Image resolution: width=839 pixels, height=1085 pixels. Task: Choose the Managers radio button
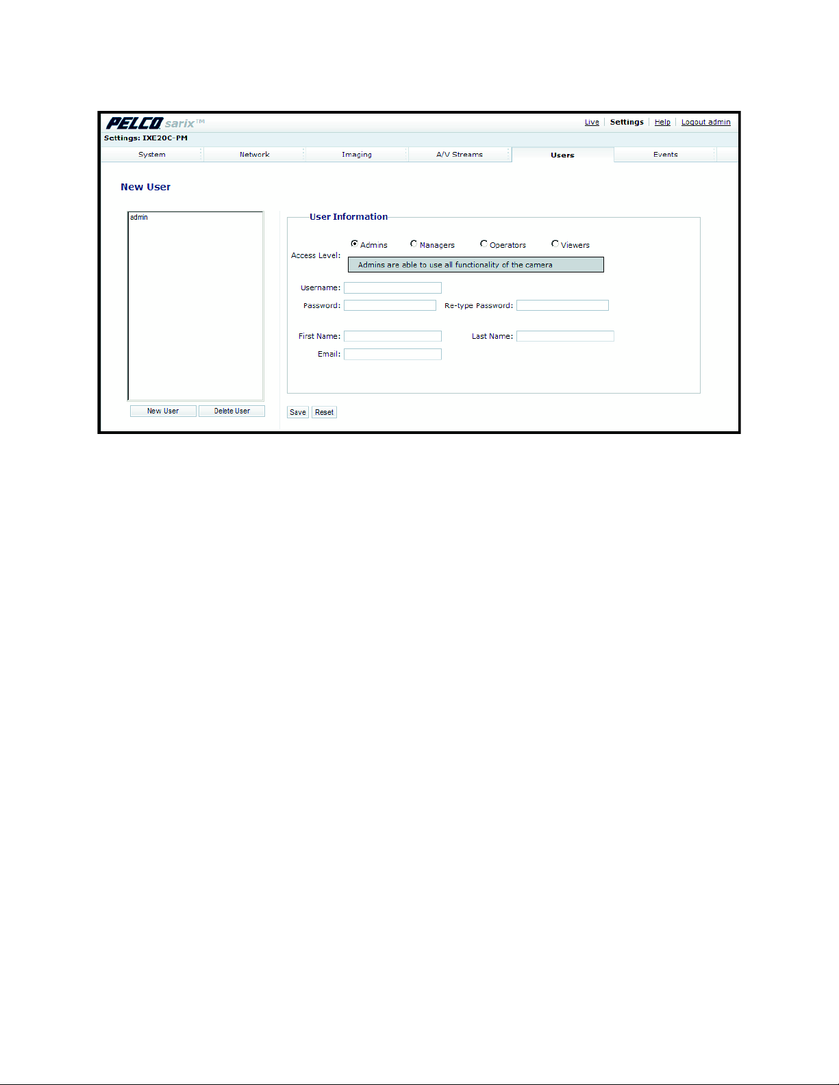[414, 244]
